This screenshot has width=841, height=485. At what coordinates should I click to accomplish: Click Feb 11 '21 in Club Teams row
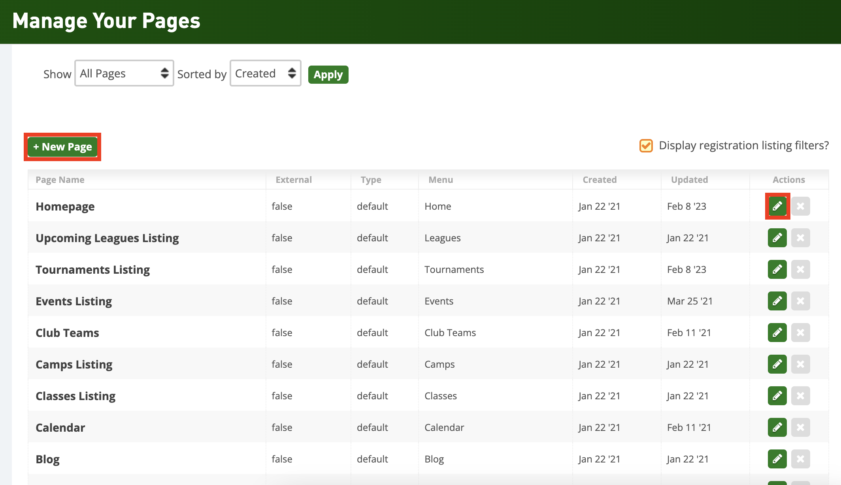point(689,333)
